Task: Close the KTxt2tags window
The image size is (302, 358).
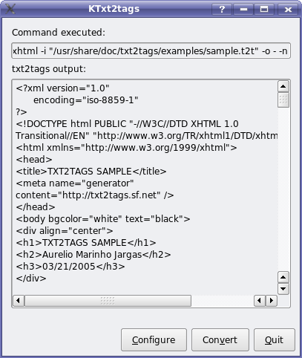Action: [288, 10]
